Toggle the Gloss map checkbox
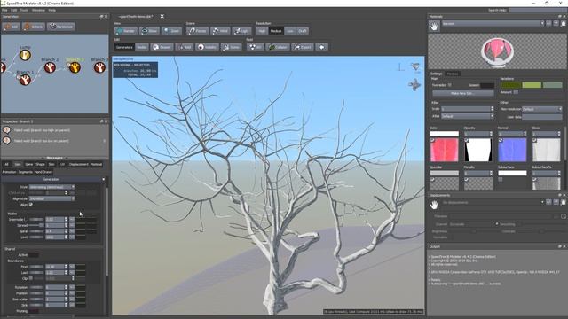This screenshot has width=568, height=319. point(534,140)
